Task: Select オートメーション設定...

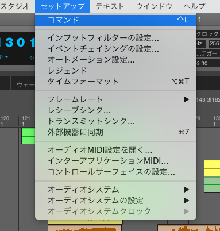Action: tap(115, 60)
